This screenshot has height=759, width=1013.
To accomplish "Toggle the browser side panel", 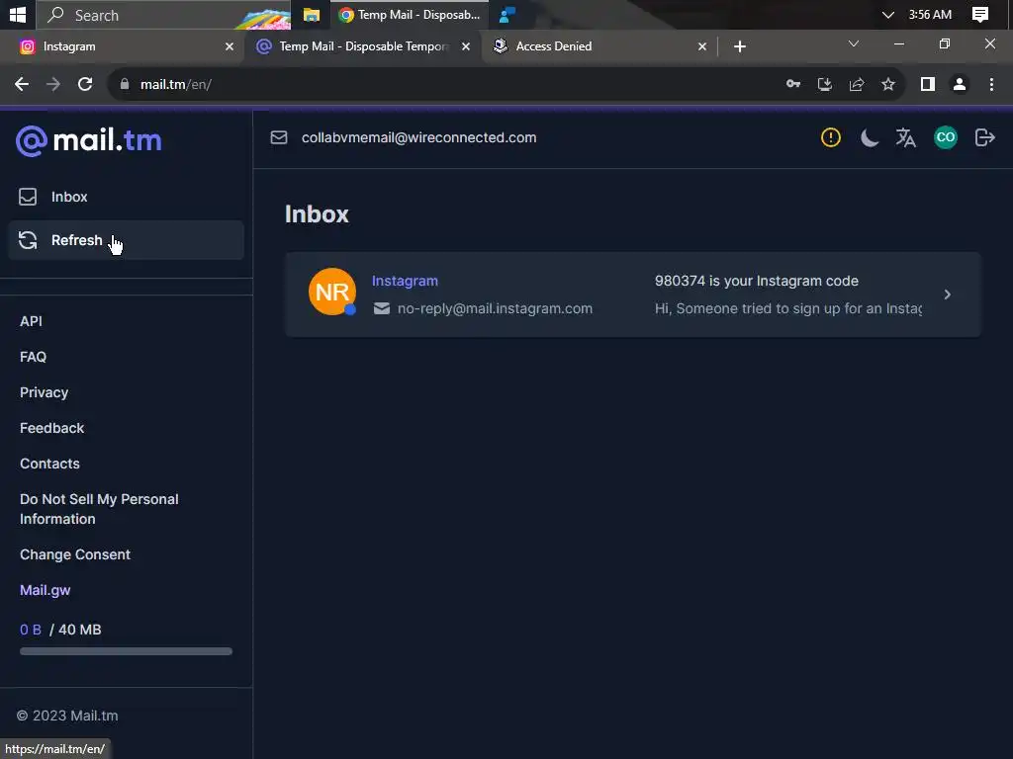I will click(x=928, y=84).
